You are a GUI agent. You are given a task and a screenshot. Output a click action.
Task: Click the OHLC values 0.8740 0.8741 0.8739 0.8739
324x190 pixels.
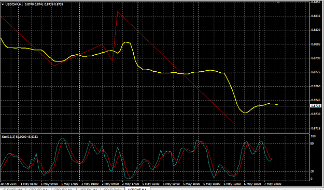point(44,4)
